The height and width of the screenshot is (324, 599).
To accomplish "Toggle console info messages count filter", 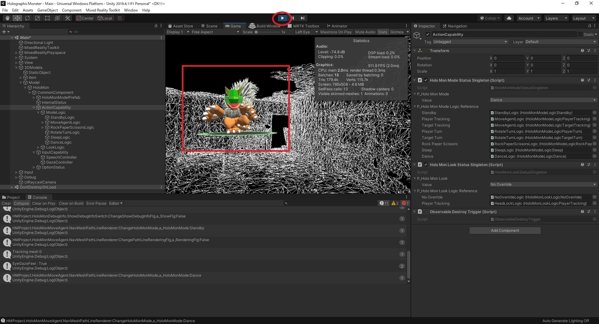I will click(384, 203).
